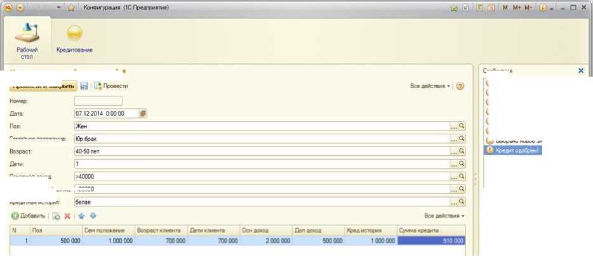Open the magnifier for the белая field
593x256 pixels.
462,202
